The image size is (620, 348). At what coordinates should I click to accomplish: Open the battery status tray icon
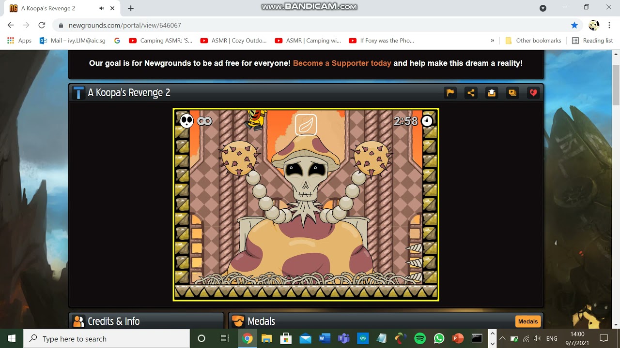click(x=514, y=338)
